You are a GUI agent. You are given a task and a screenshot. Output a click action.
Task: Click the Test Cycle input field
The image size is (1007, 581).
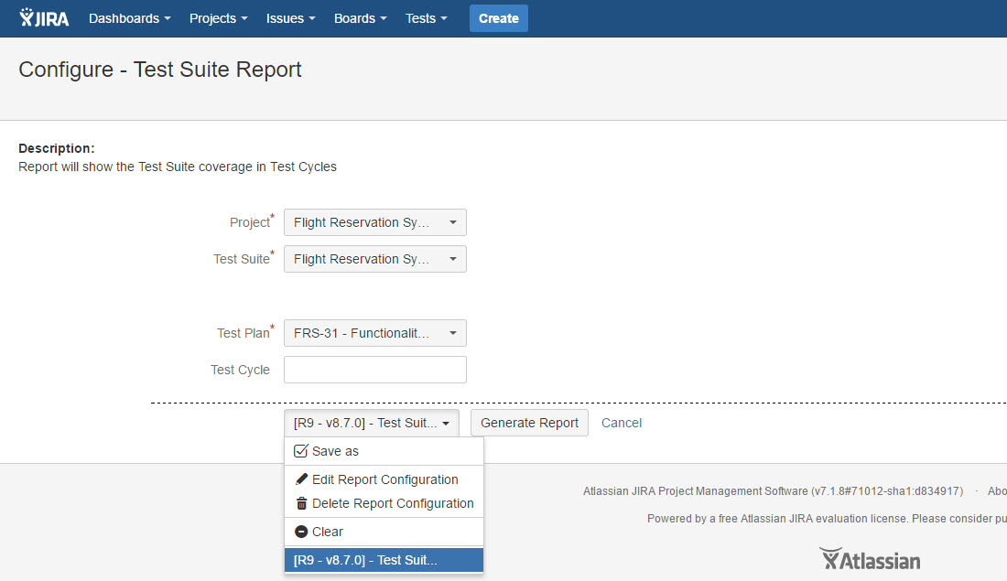pyautogui.click(x=375, y=370)
